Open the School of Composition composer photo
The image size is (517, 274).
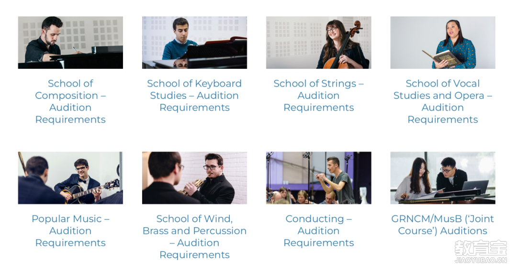click(x=70, y=43)
